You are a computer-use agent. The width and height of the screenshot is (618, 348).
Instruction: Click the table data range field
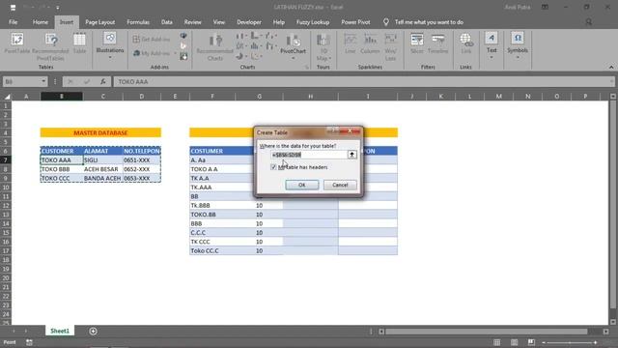(309, 155)
